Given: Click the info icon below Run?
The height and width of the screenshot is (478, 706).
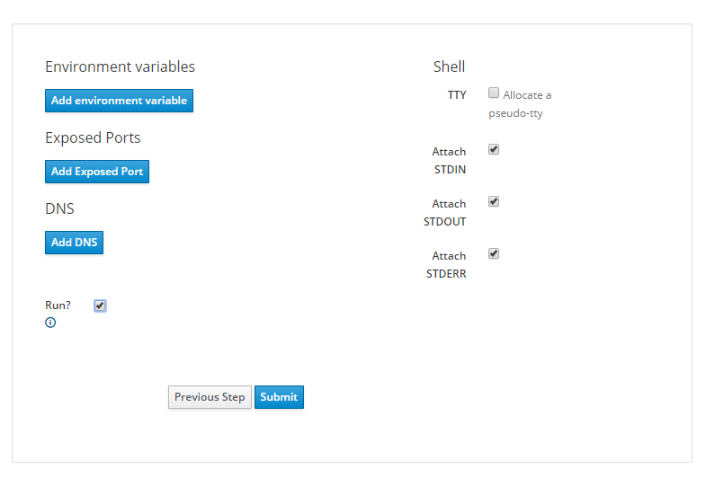Looking at the screenshot, I should click(x=50, y=323).
